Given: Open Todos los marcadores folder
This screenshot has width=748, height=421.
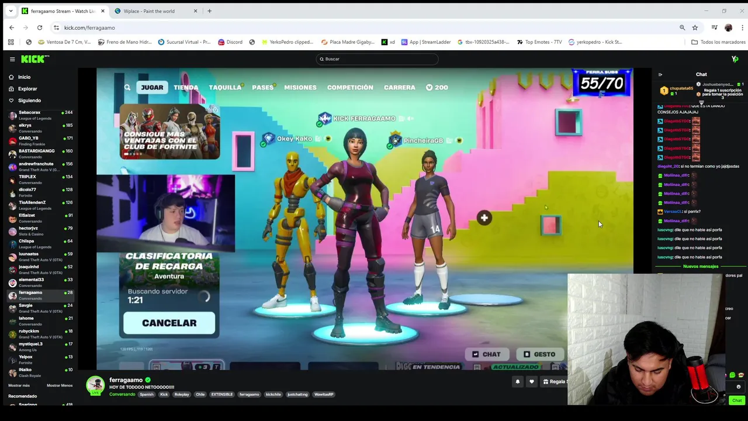Looking at the screenshot, I should (x=718, y=42).
